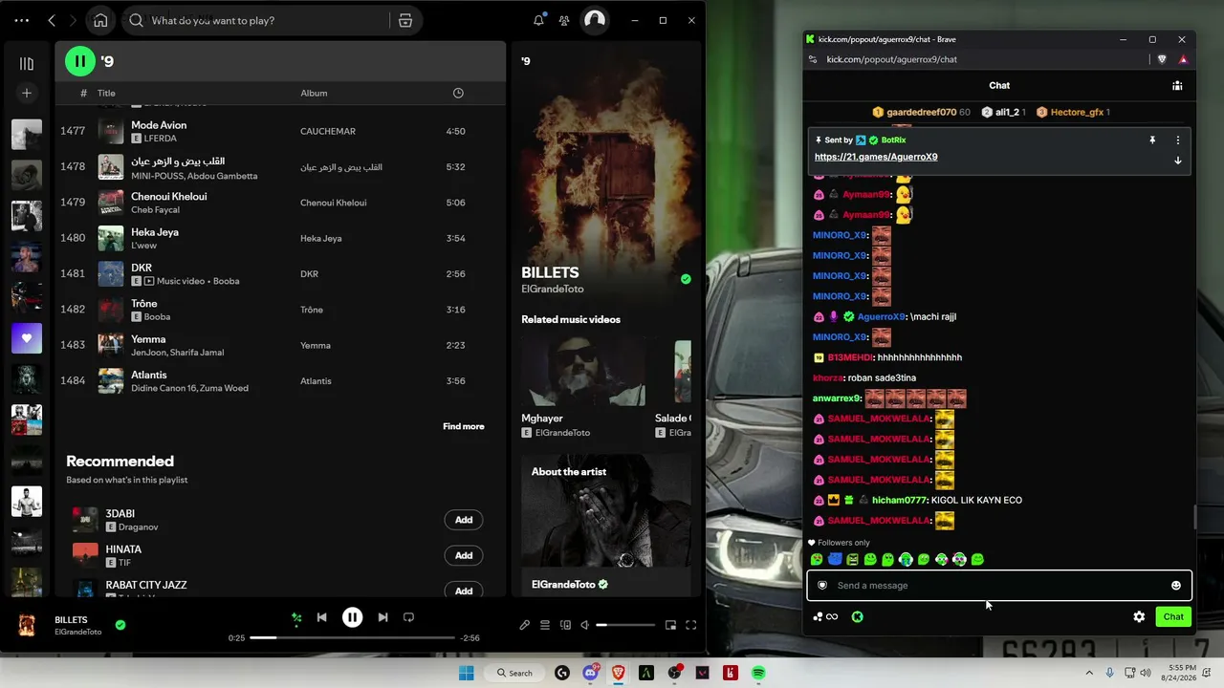This screenshot has height=688, width=1224.
Task: Open Kick chat settings gear
Action: (x=1139, y=617)
